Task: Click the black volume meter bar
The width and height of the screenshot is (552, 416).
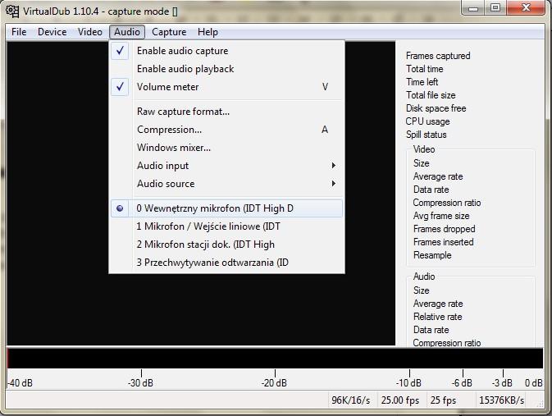Action: [275, 359]
